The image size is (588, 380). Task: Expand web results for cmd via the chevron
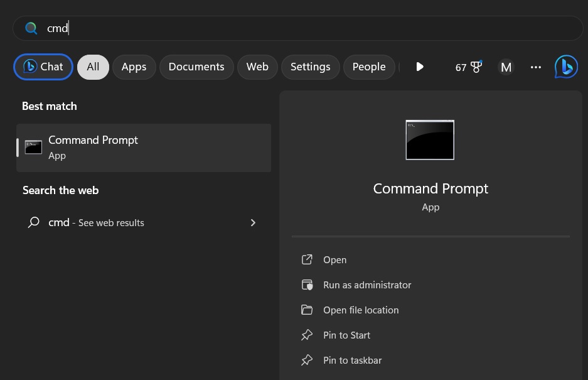tap(253, 222)
